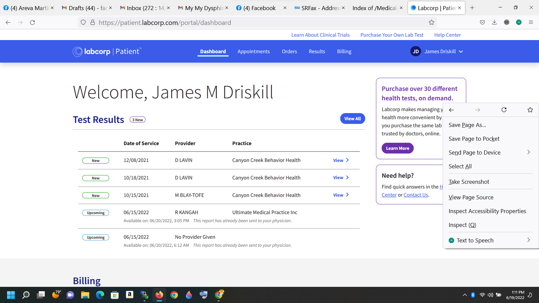Switch to SRFax browser tab
This screenshot has height=303, width=539.
point(319,8)
